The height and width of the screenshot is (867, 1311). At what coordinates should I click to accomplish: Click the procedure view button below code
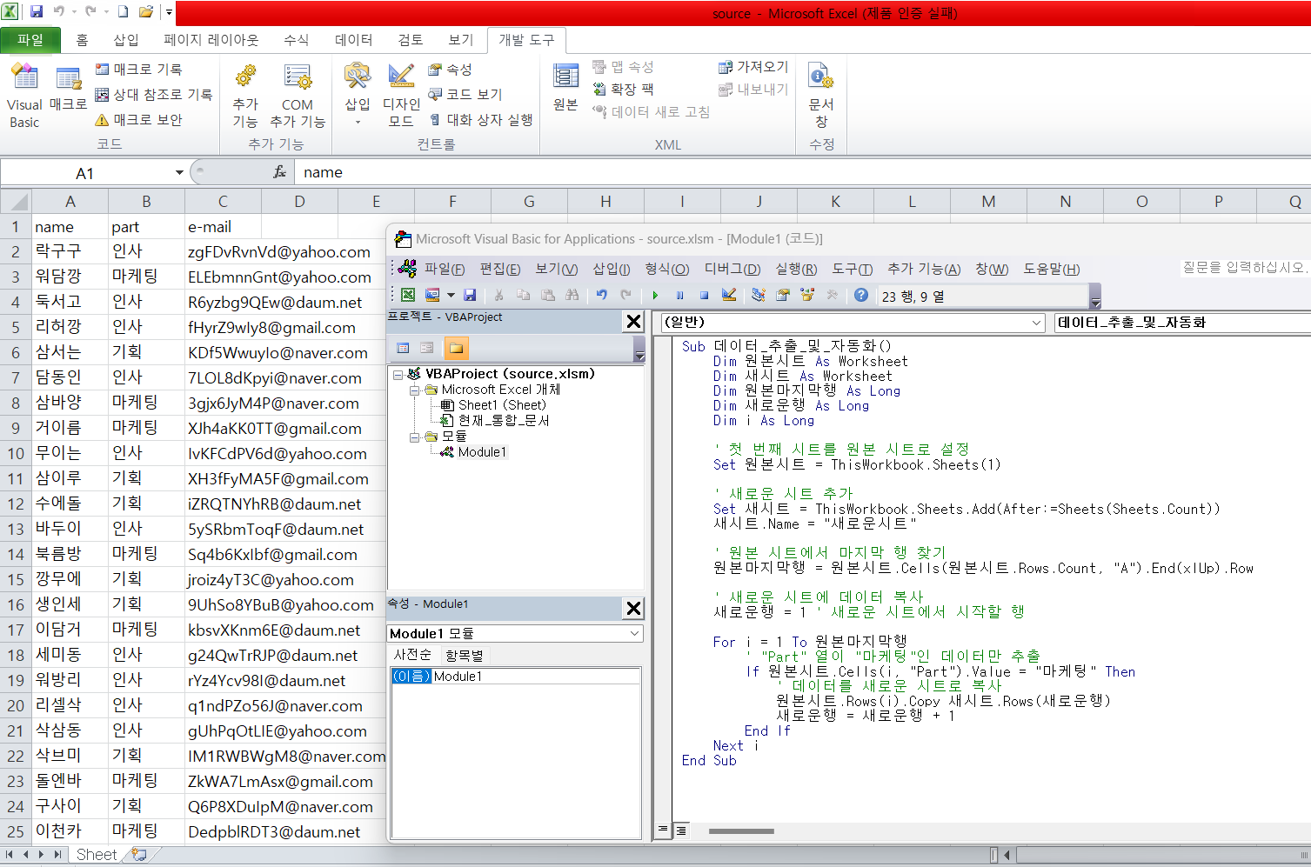point(663,830)
